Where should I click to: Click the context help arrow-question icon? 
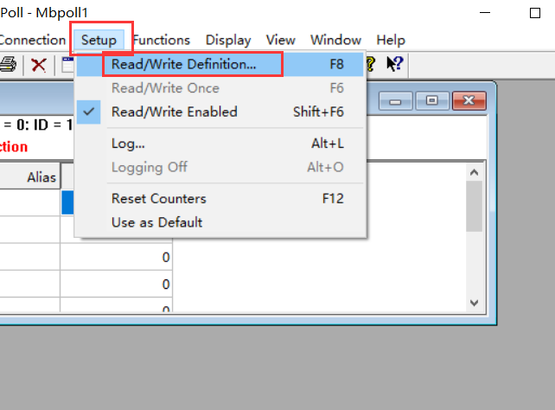pyautogui.click(x=394, y=64)
